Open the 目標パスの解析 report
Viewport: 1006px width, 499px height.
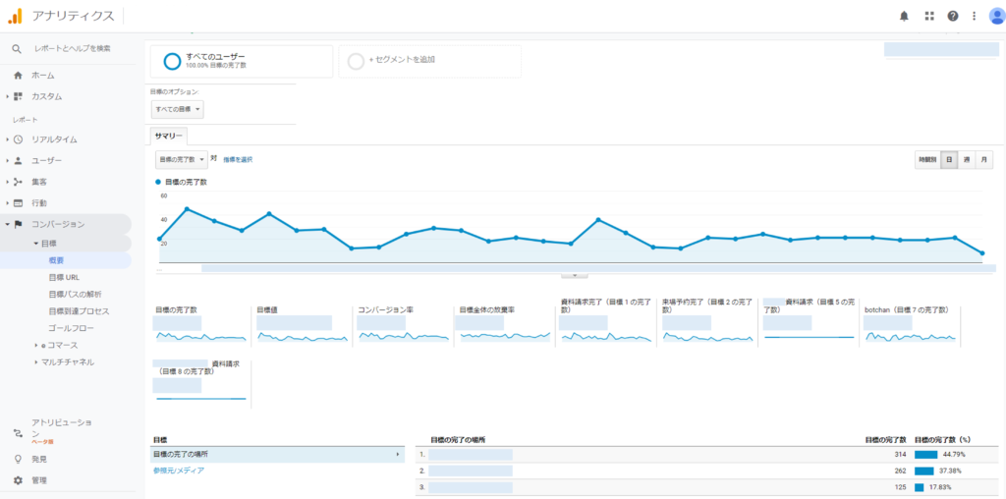pos(75,295)
